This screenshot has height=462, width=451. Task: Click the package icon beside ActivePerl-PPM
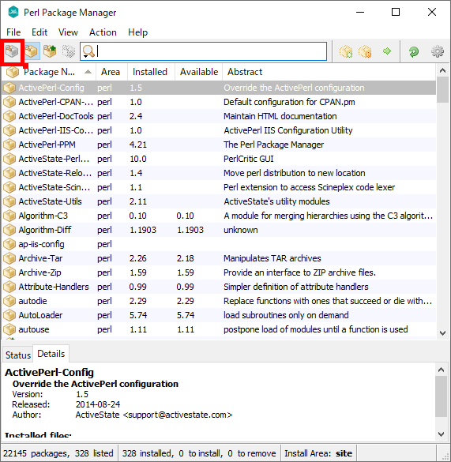[x=9, y=145]
